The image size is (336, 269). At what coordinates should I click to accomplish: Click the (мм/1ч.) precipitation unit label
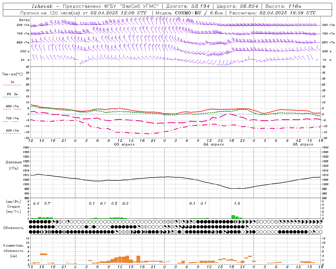(14, 211)
